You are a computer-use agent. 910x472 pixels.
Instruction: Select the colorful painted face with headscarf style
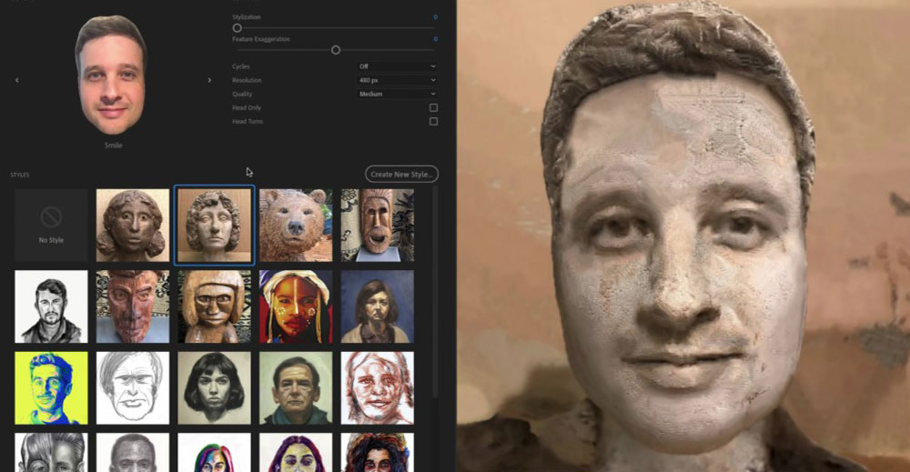coord(296,306)
